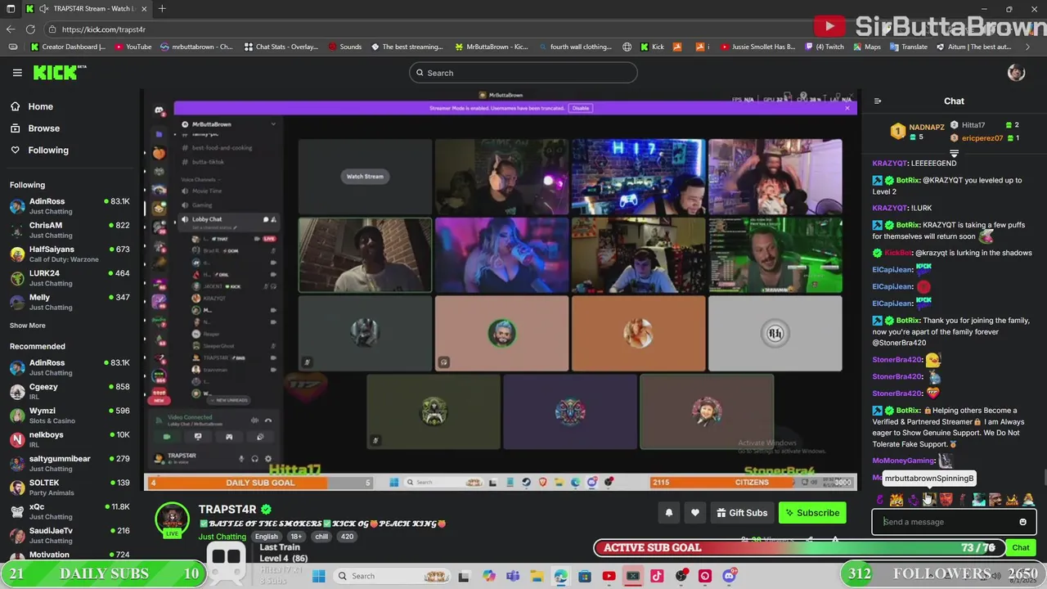
Task: Click NADNAPZ top gifter entry
Action: (918, 131)
